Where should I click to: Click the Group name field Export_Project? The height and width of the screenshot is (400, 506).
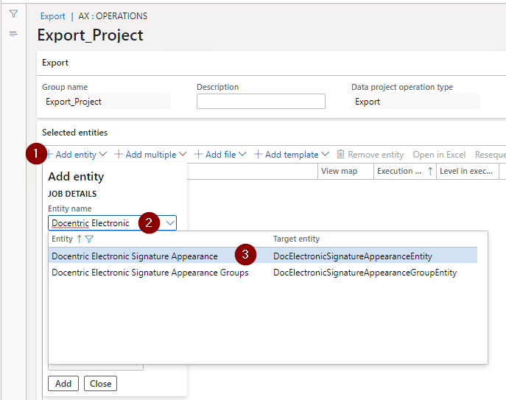107,102
